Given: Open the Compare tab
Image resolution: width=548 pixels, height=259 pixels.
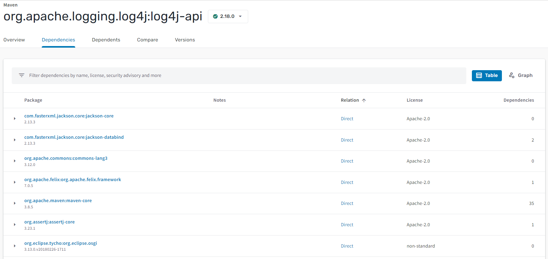Looking at the screenshot, I should tap(147, 40).
